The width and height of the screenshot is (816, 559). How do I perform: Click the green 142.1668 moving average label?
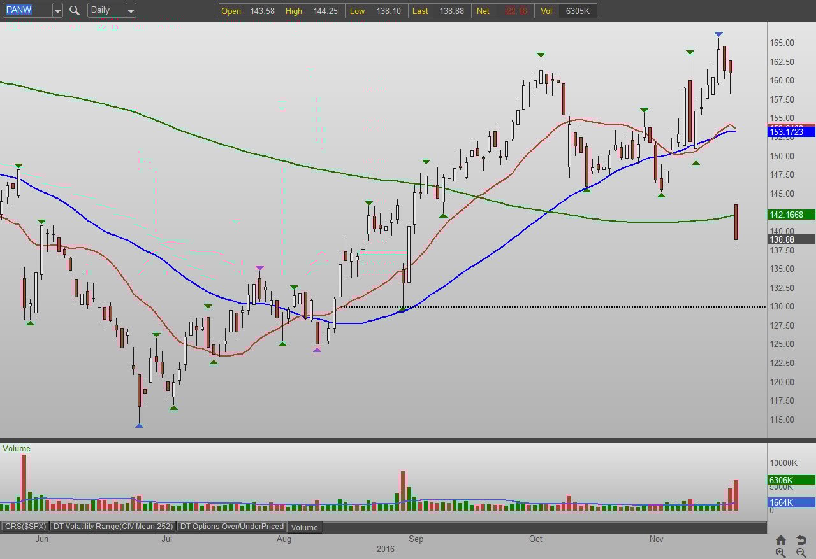tap(791, 215)
